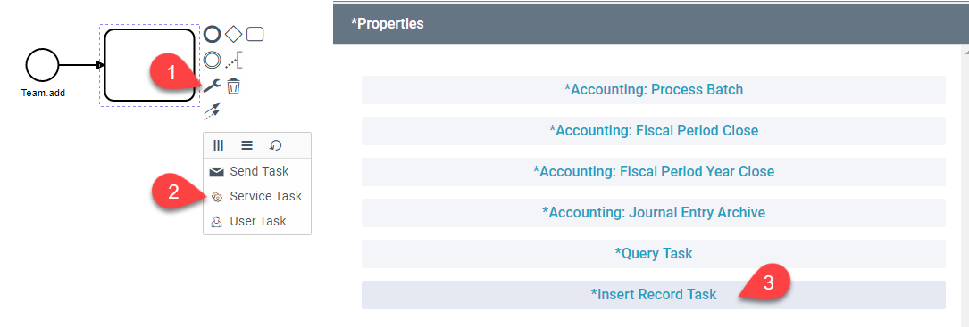Viewport: 969px width, 327px height.
Task: Select the Team.add start event circle
Action: [42, 65]
